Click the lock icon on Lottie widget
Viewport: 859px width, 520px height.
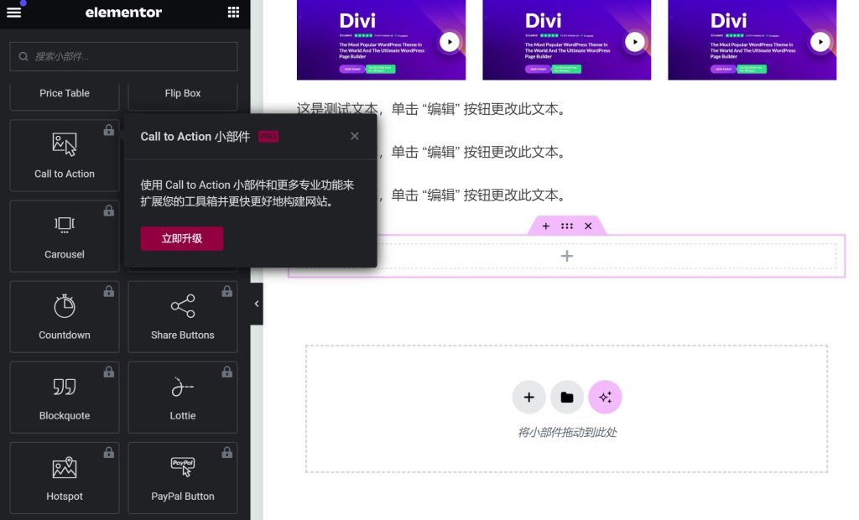pos(226,372)
